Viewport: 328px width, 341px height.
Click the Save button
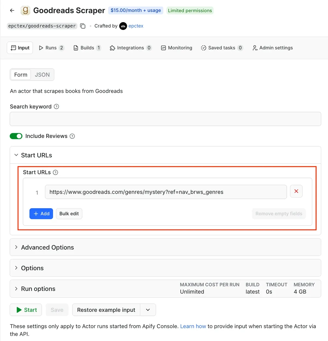57,310
